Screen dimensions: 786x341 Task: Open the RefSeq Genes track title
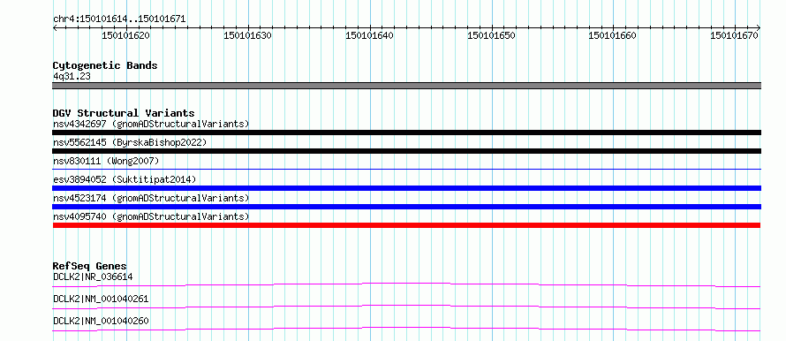coord(90,266)
